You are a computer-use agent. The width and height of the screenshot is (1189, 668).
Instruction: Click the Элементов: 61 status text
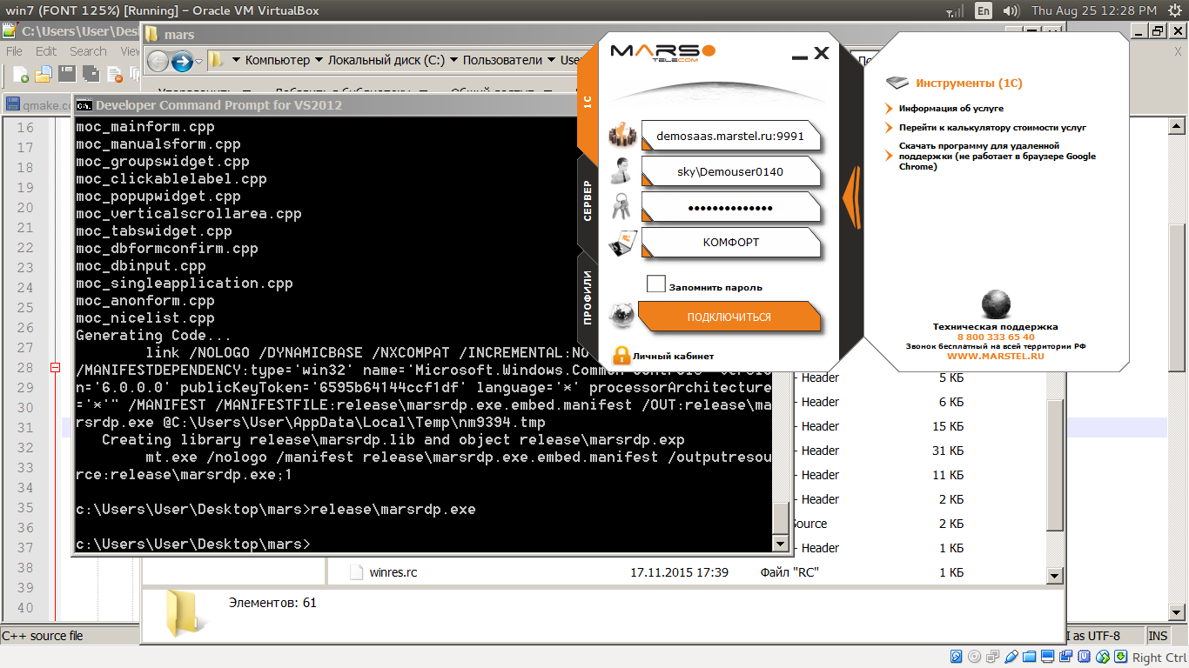tap(272, 602)
